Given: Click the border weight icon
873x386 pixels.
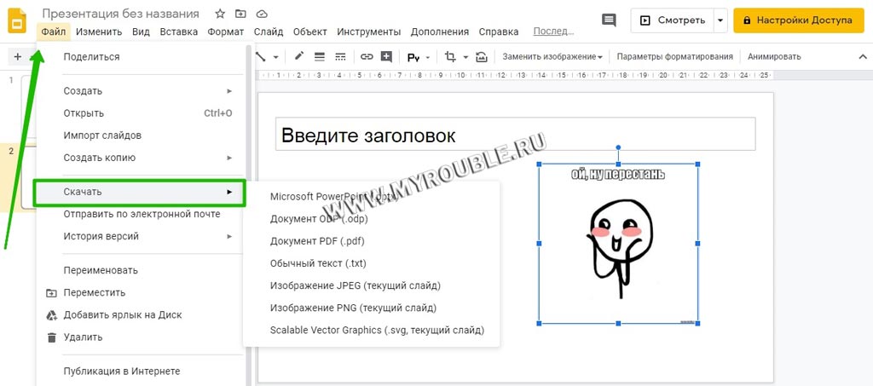Looking at the screenshot, I should coord(320,56).
